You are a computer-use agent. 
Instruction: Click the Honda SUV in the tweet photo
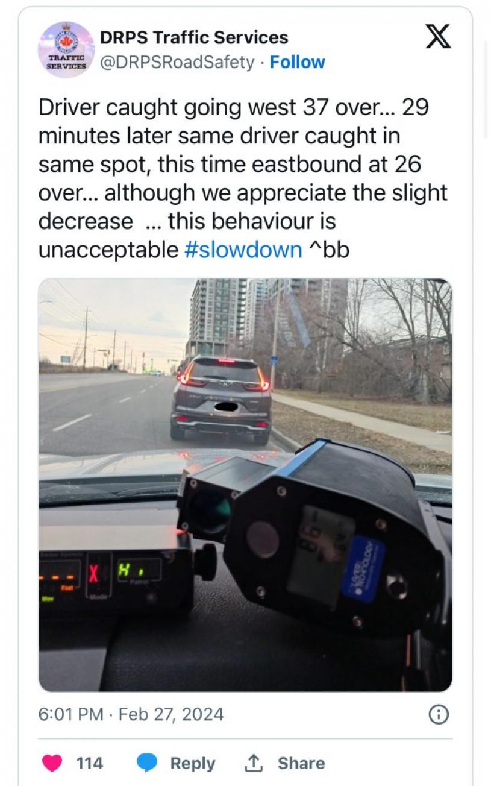coord(222,398)
